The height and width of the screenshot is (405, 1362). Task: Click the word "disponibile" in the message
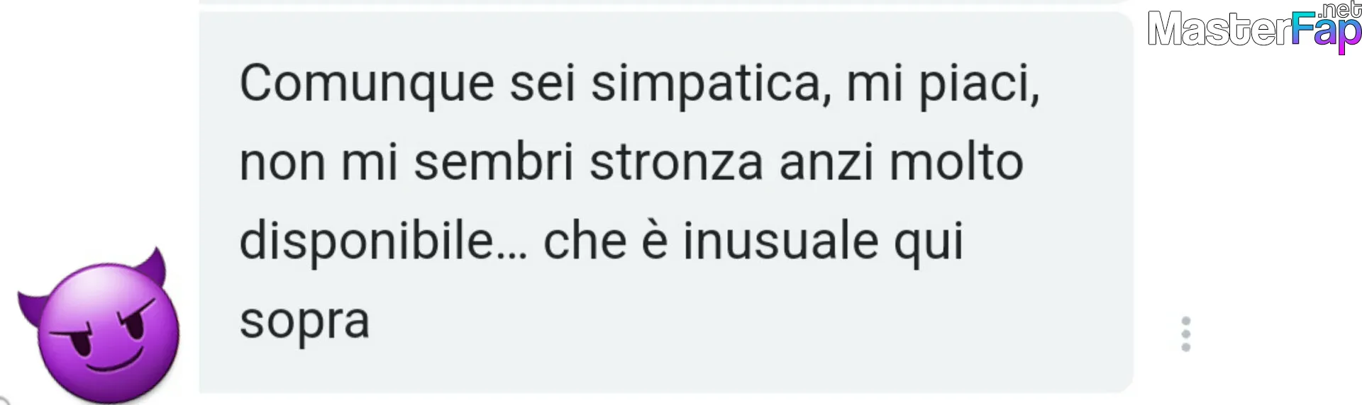[366, 241]
